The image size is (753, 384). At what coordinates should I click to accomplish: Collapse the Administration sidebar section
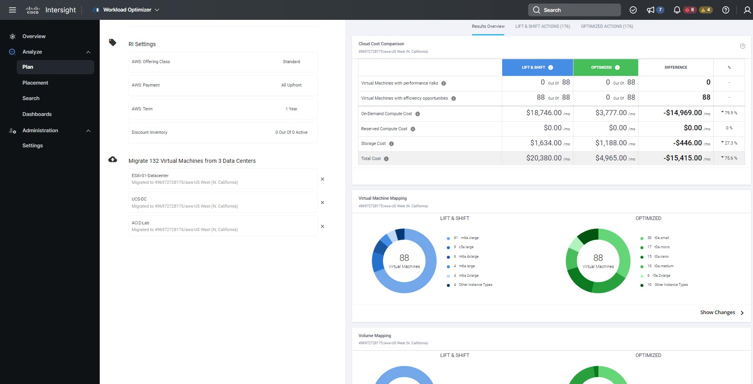coord(88,131)
